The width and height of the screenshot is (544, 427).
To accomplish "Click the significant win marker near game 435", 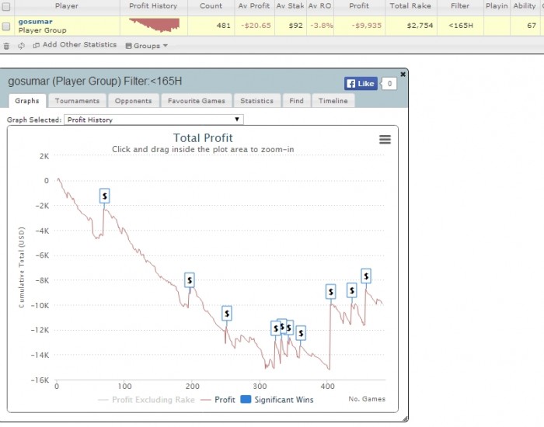I will (352, 290).
